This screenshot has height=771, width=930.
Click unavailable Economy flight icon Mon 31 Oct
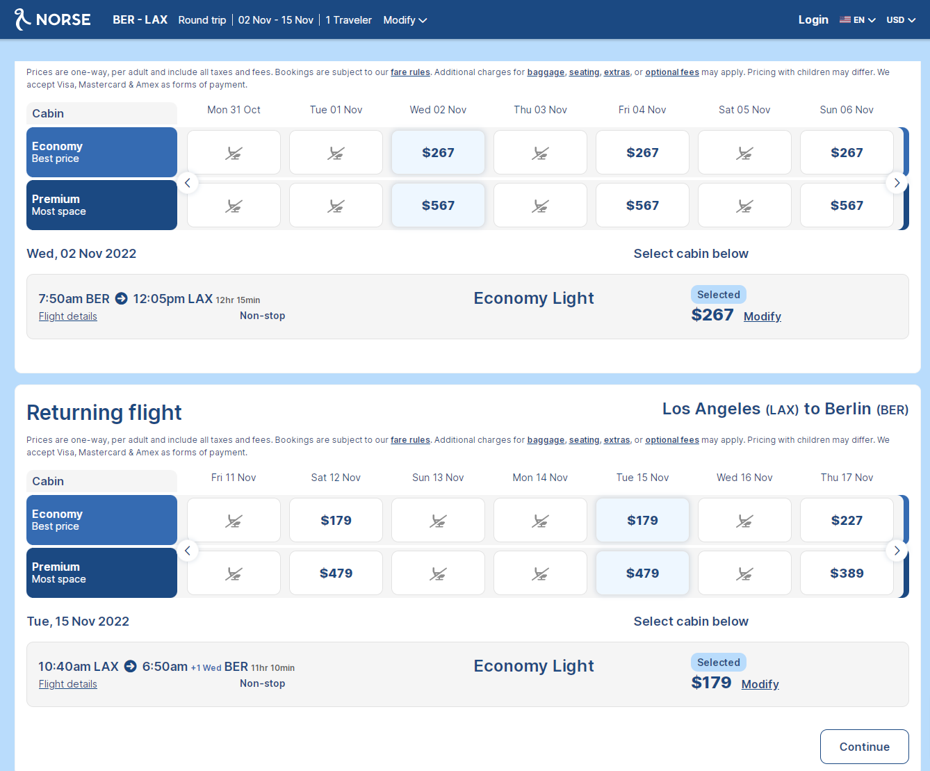(234, 153)
